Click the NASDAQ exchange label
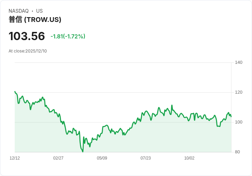This screenshot has height=176, width=252. (18, 11)
